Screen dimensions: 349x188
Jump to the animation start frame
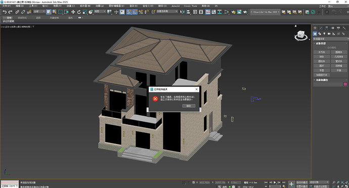click(x=266, y=182)
